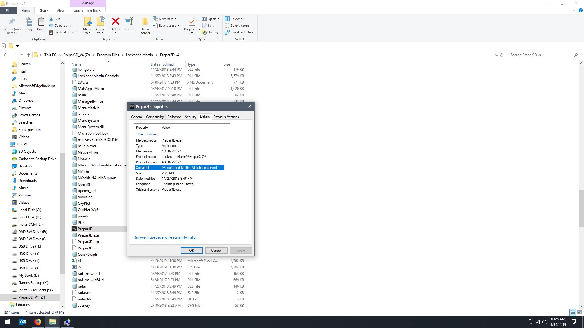Open Compatibility tab in Properties dialog
This screenshot has width=584, height=328.
pos(155,117)
